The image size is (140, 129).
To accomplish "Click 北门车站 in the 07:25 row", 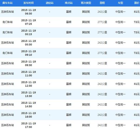I will (x=7, y=22).
